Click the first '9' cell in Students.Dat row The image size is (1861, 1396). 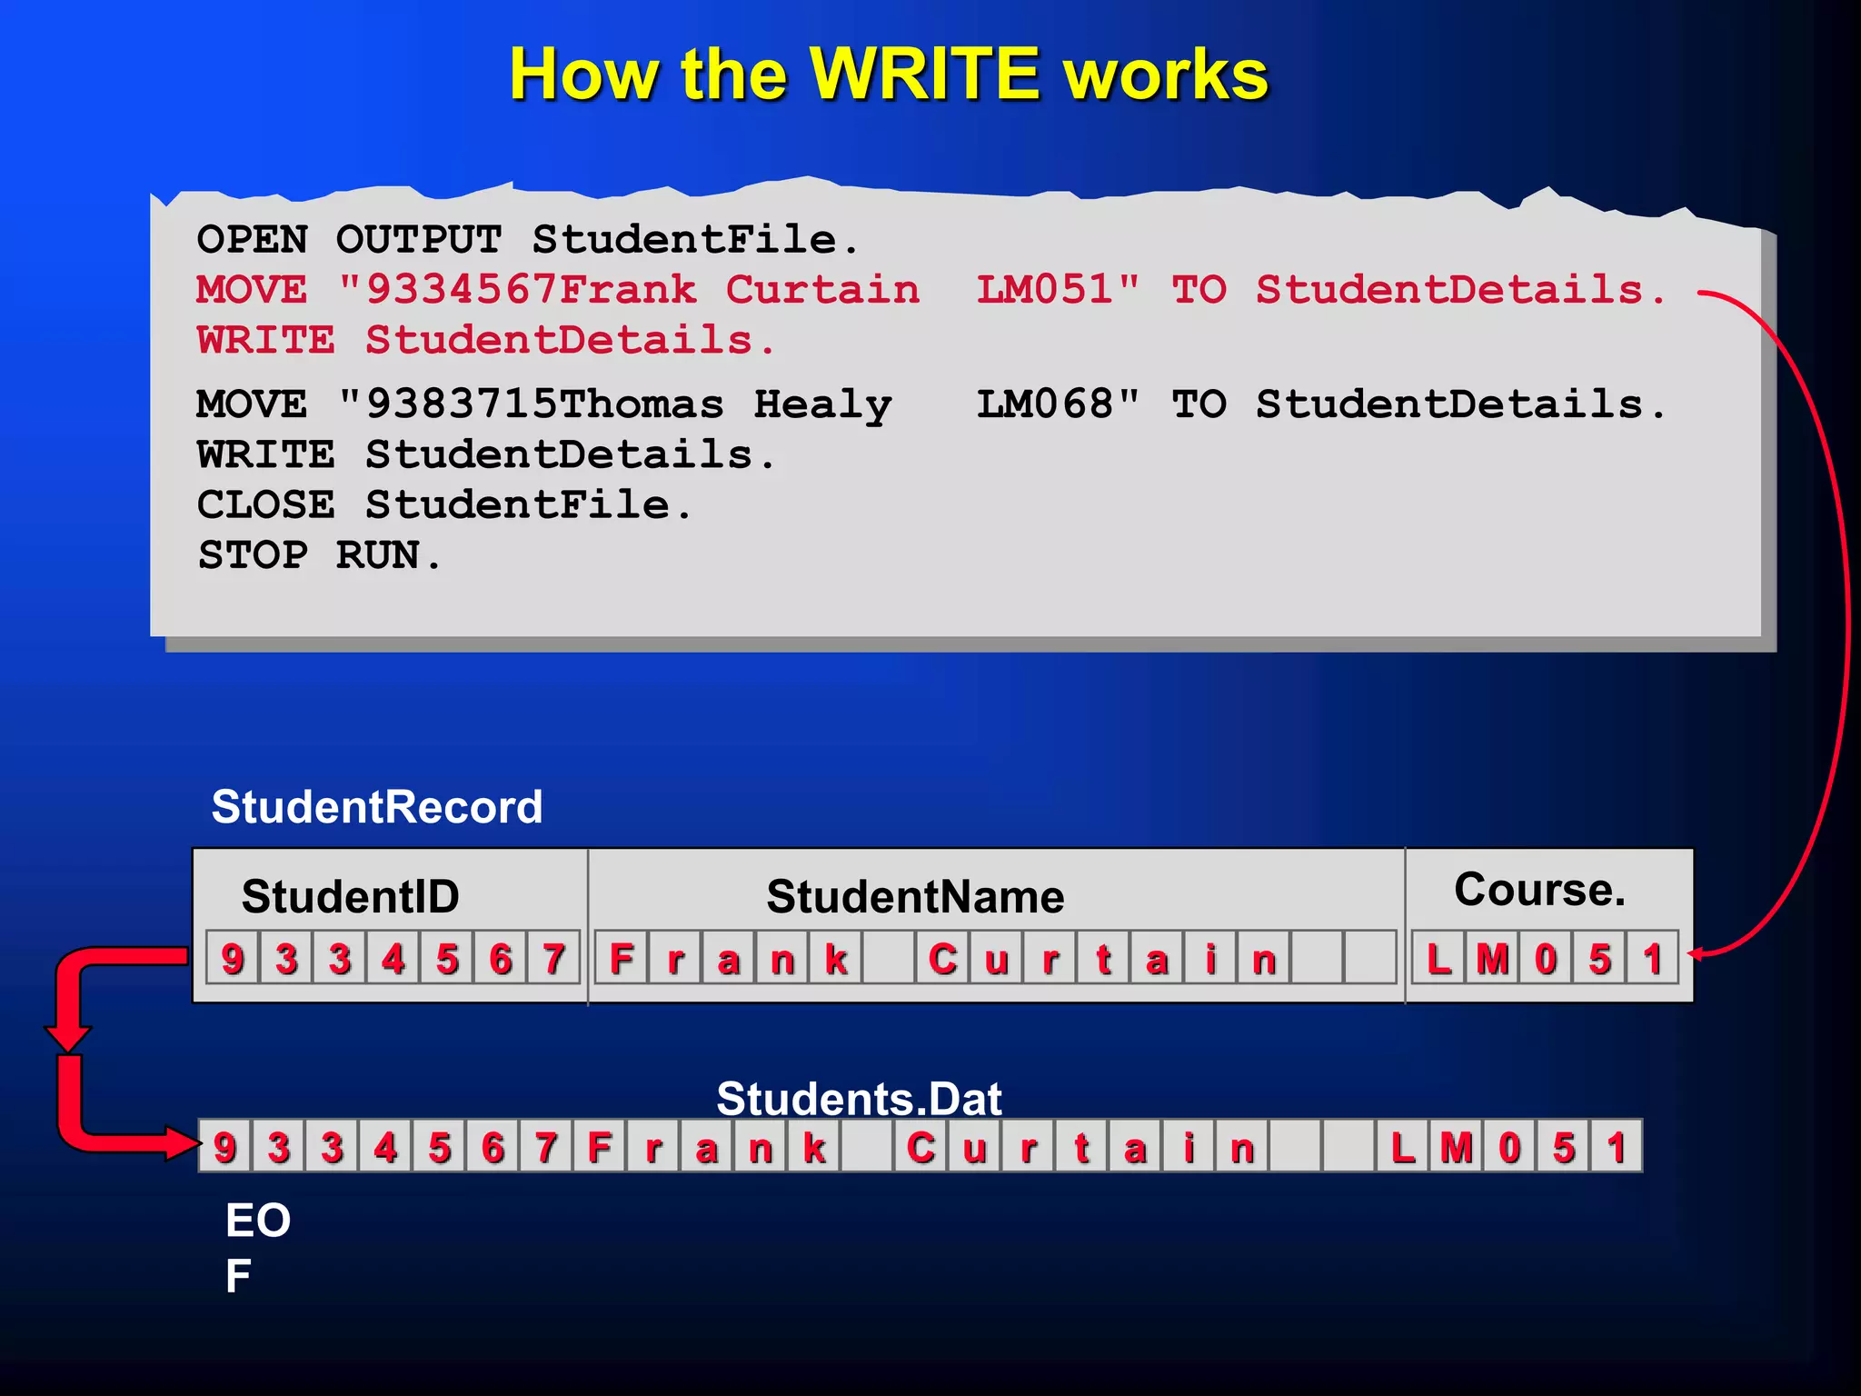(225, 1147)
